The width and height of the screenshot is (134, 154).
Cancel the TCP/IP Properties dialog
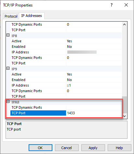(x=67, y=148)
